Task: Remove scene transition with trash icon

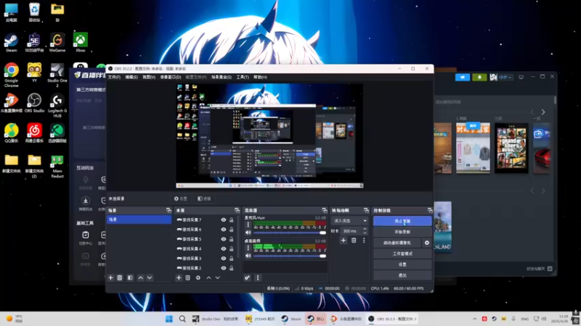Action: [354, 241]
